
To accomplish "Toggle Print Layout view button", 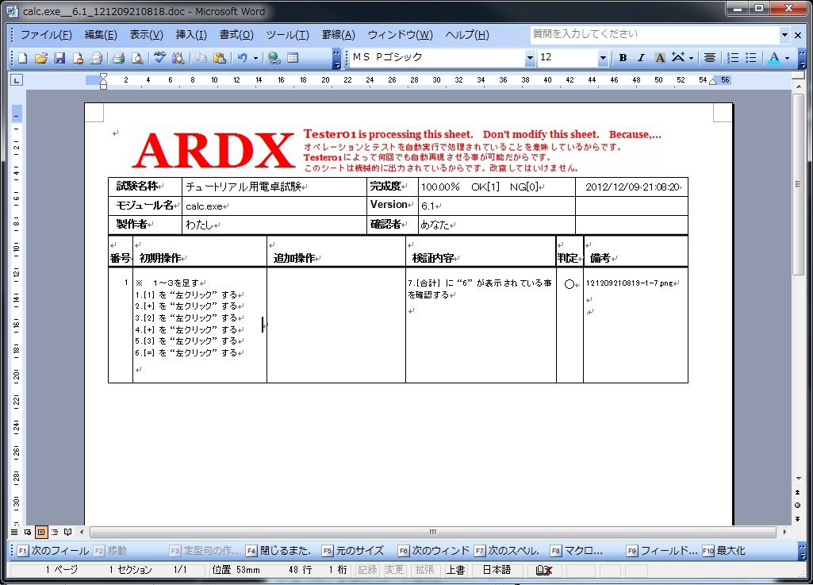I will [x=41, y=532].
